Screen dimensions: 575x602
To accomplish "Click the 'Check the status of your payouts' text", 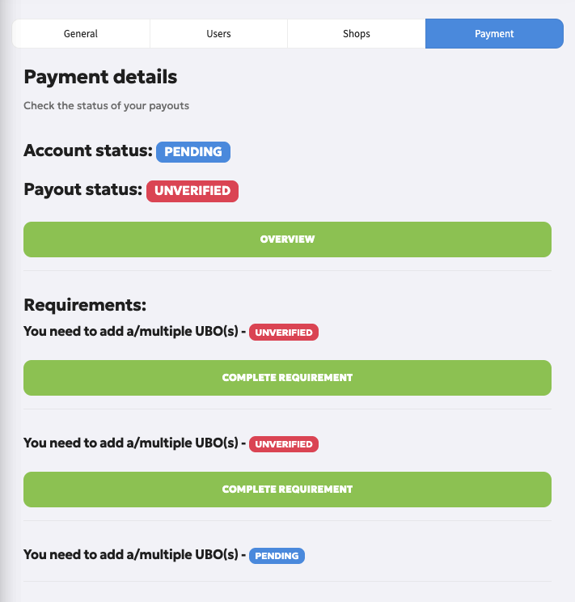I will (x=106, y=106).
